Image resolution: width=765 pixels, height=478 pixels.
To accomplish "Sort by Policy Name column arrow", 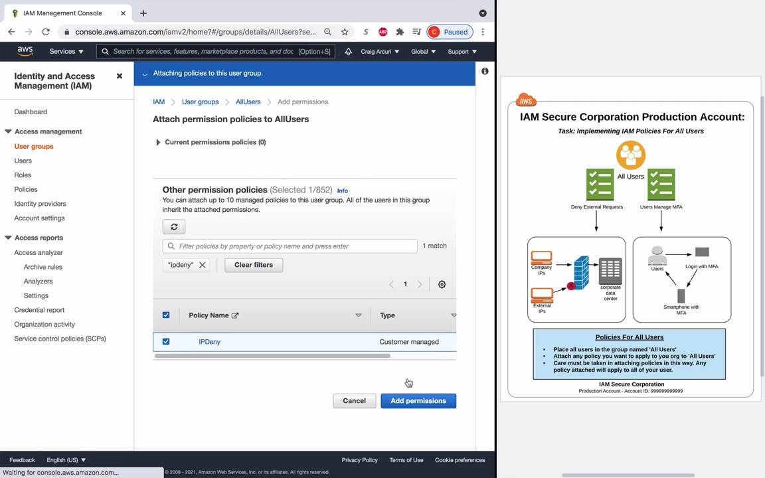I will click(359, 315).
